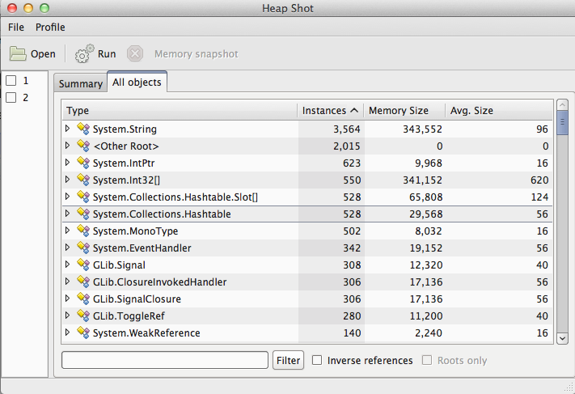
Task: Expand the System.Collections.Hashtable row
Action: tap(68, 214)
